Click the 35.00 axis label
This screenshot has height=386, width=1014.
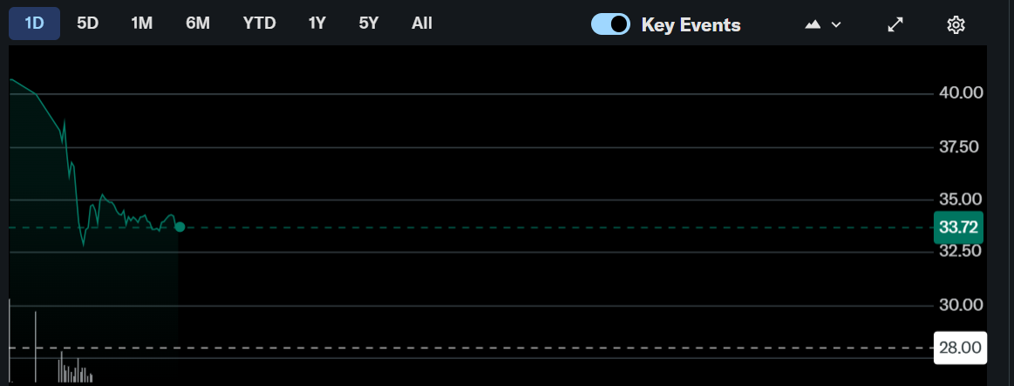tap(961, 200)
